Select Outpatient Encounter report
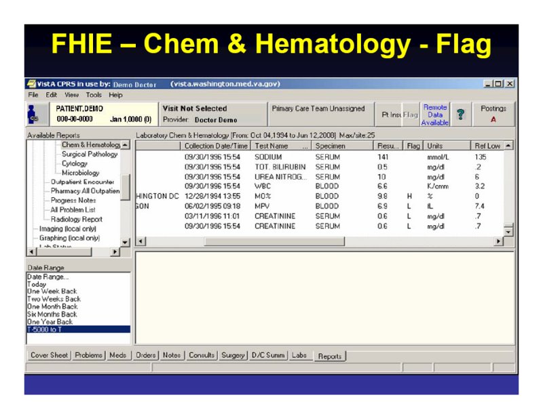Image resolution: width=543 pixels, height=419 pixels. [82, 182]
